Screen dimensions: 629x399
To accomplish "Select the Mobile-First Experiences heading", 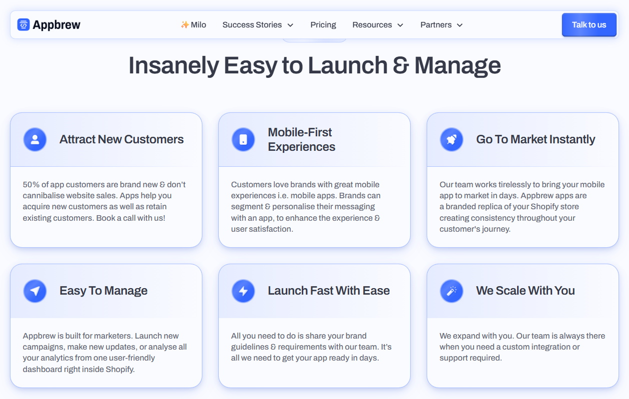I will (302, 139).
